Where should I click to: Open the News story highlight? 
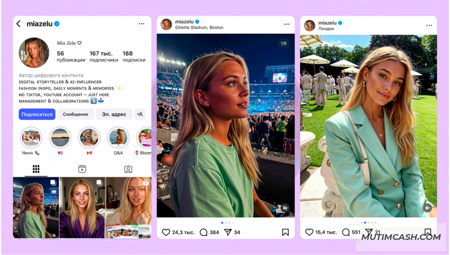coord(31,138)
